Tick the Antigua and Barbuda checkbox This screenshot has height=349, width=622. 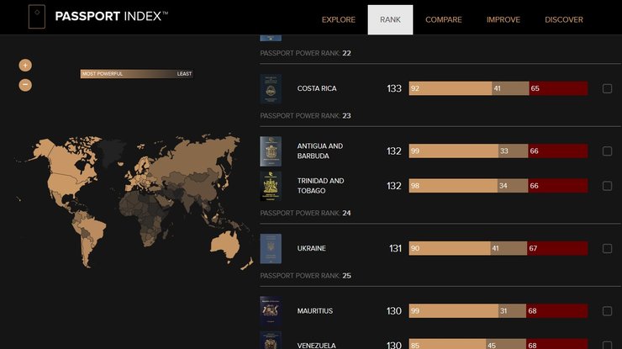tap(607, 151)
